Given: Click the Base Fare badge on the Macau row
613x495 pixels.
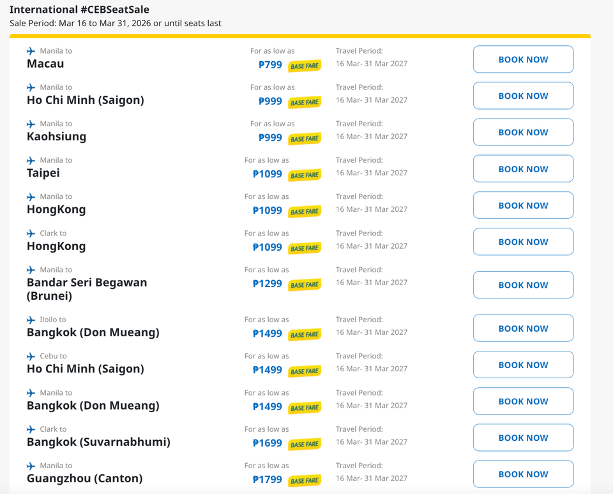Looking at the screenshot, I should pyautogui.click(x=305, y=66).
